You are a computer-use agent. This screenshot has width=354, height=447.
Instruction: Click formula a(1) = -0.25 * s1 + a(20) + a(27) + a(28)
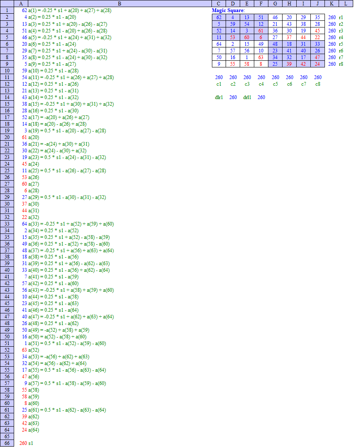tap(70, 10)
